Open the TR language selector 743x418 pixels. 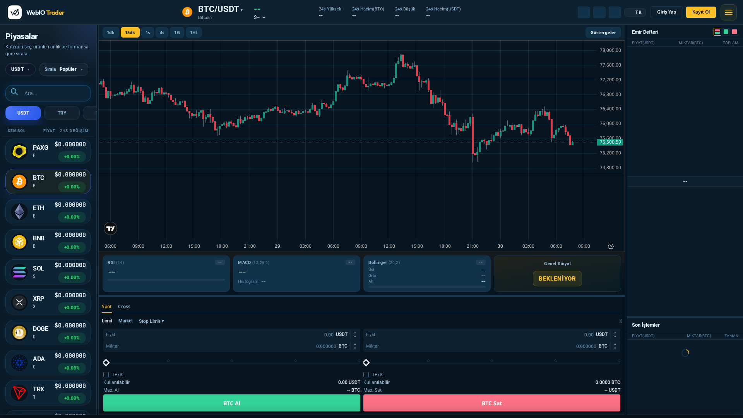[635, 12]
